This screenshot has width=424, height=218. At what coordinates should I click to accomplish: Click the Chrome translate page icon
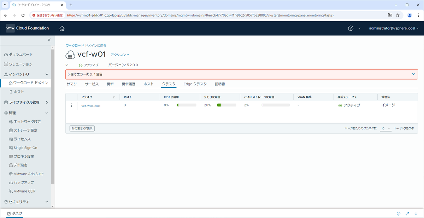point(390,15)
